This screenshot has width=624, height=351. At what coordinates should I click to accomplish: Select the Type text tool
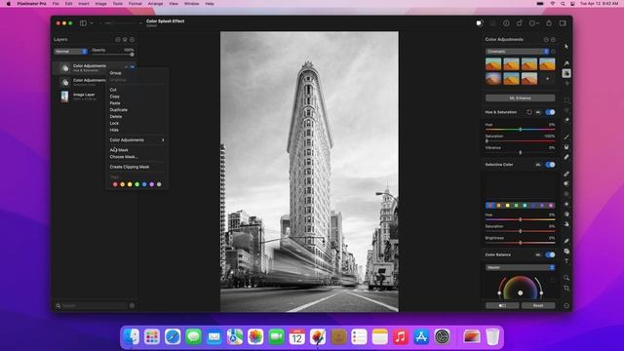[566, 261]
